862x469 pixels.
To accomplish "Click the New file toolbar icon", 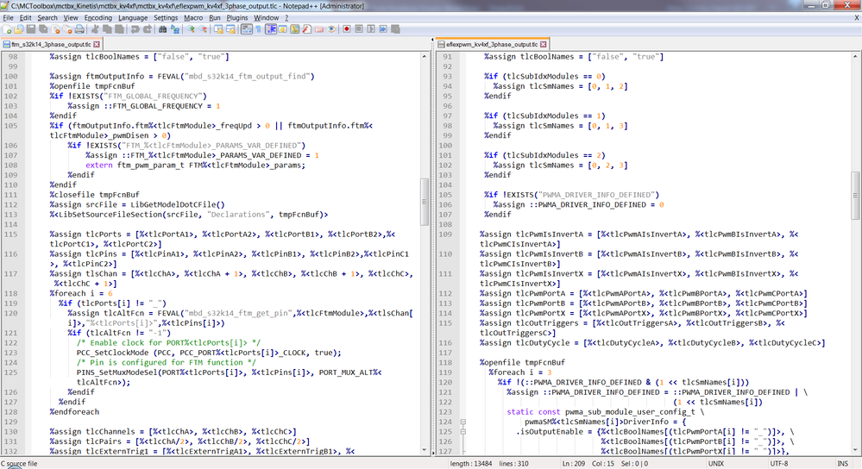I will [x=8, y=28].
